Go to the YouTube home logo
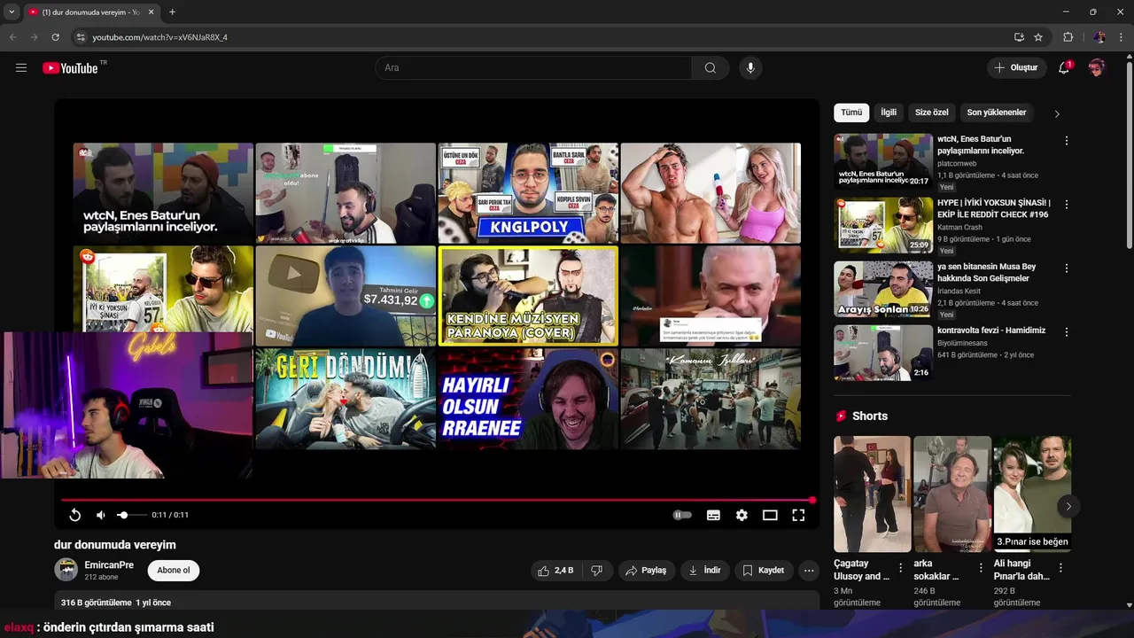The height and width of the screenshot is (638, 1134). (70, 67)
